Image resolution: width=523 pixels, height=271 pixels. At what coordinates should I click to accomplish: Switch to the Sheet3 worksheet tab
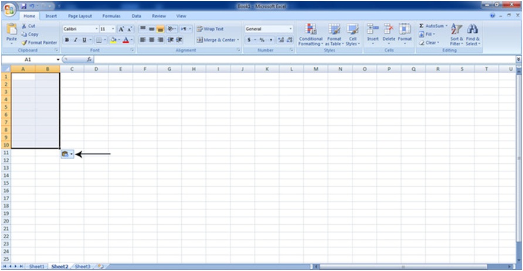click(x=82, y=266)
